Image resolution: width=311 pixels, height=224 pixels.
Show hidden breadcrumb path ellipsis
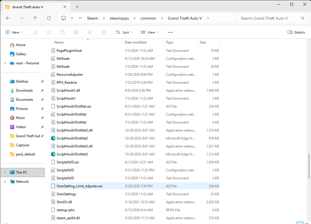pos(80,18)
